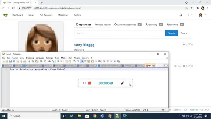Image resolution: width=211 pixels, height=119 pixels.
Task: Open Explore in Gitea navbar
Action: point(77,15)
